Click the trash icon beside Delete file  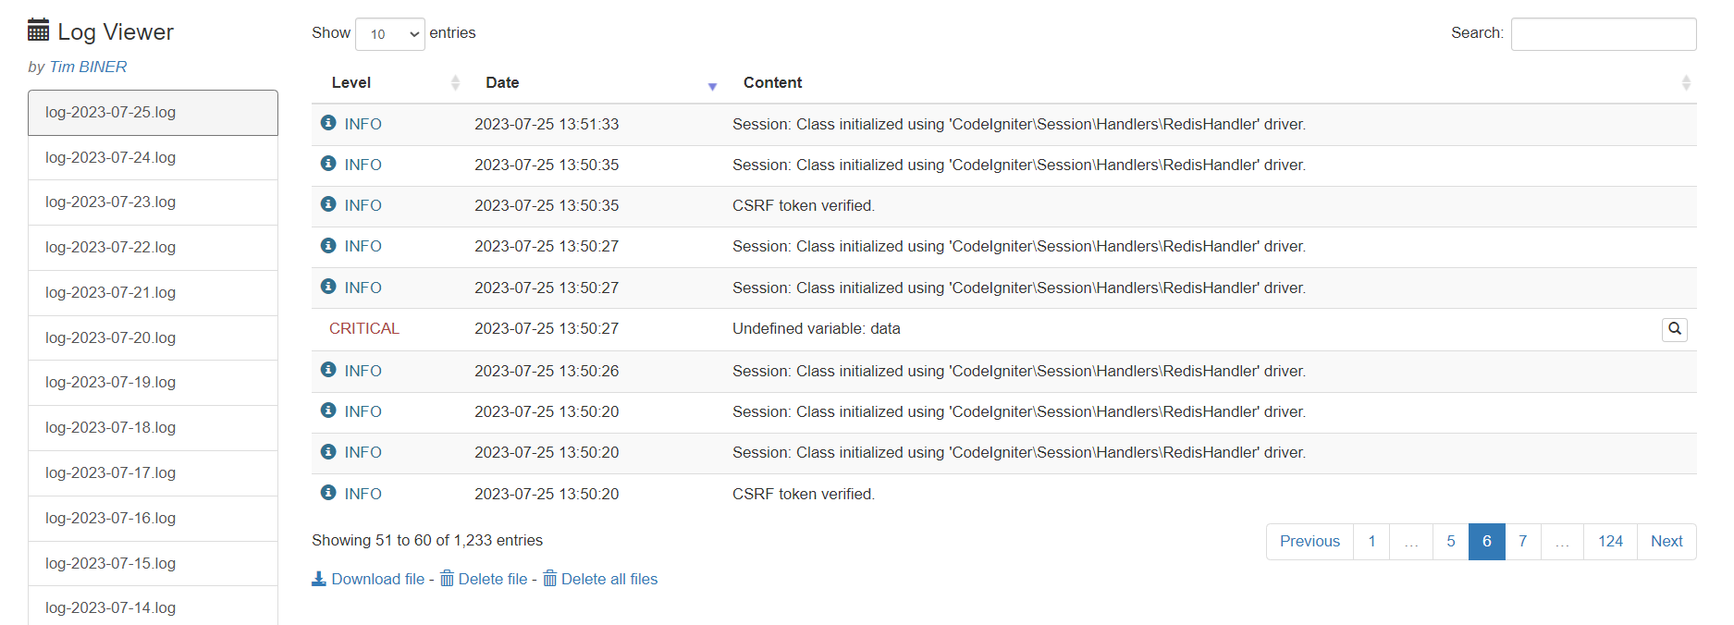click(447, 579)
